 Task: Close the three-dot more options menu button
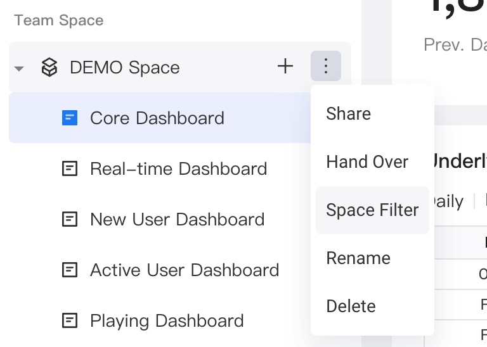point(325,66)
